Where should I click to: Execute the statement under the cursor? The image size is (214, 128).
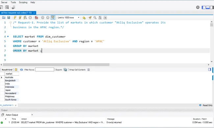pyautogui.click(x=20, y=17)
